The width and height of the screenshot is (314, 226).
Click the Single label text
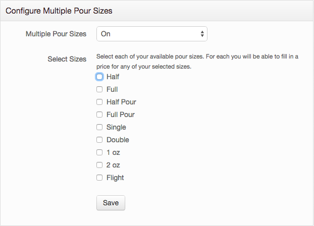tap(116, 127)
